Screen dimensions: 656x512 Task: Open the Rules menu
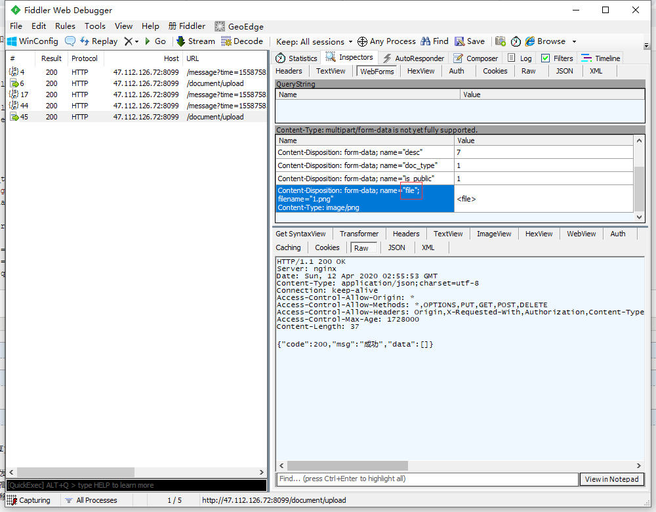coord(65,26)
